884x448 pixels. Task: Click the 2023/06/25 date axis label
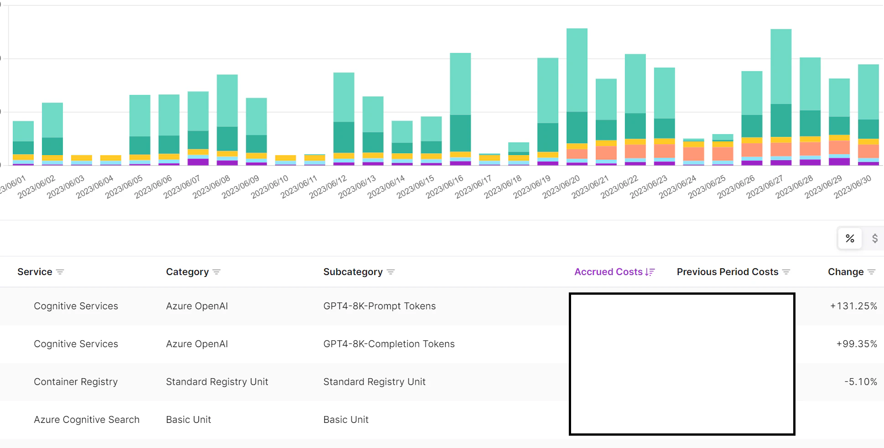coord(707,187)
